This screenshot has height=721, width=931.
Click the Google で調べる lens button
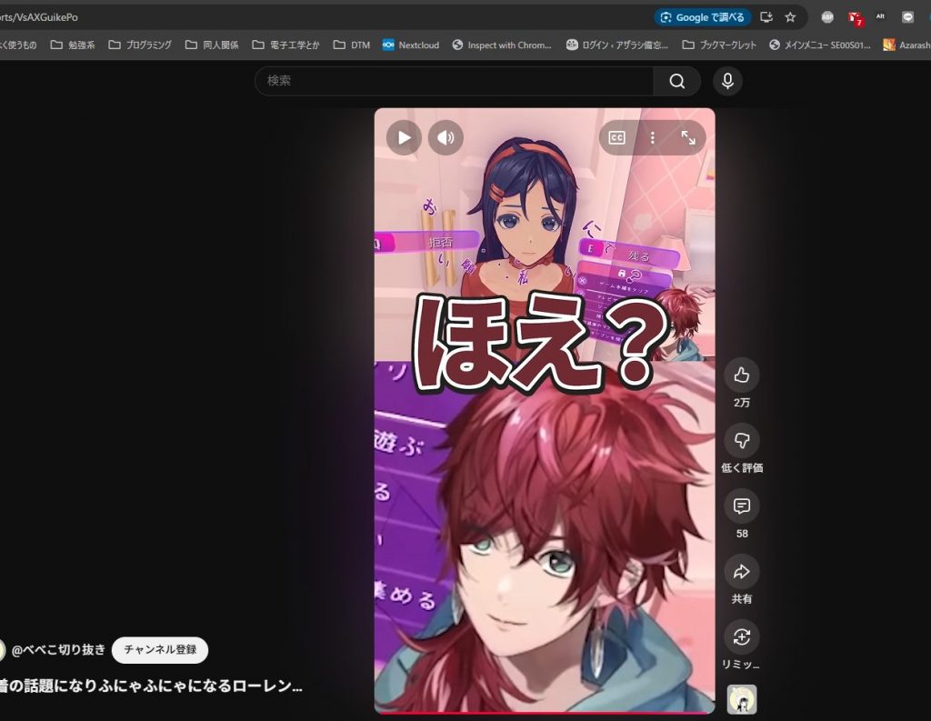pos(702,17)
